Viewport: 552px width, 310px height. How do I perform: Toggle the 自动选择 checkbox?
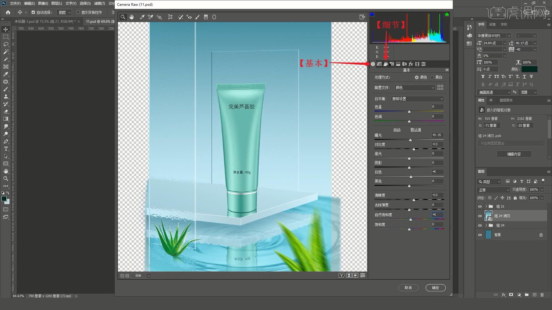pos(33,12)
